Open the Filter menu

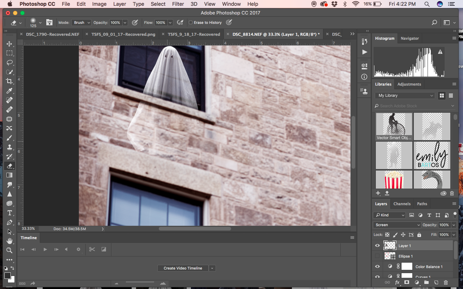[x=178, y=4]
